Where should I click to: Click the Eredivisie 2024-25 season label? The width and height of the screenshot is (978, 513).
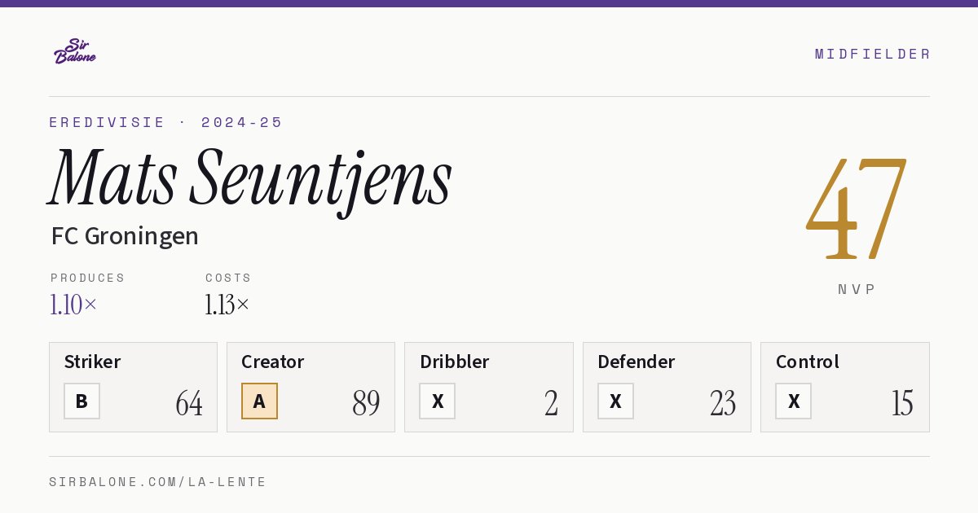(166, 122)
